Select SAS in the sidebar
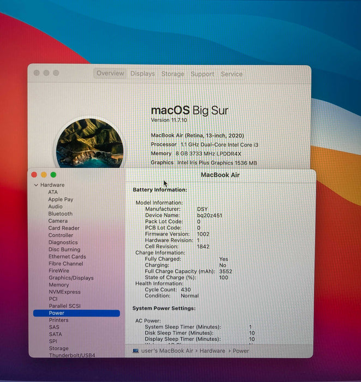Viewport: 361px width, 382px height. pyautogui.click(x=54, y=327)
